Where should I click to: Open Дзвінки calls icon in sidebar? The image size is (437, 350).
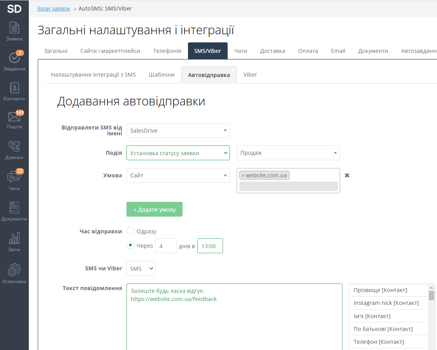[x=14, y=150]
